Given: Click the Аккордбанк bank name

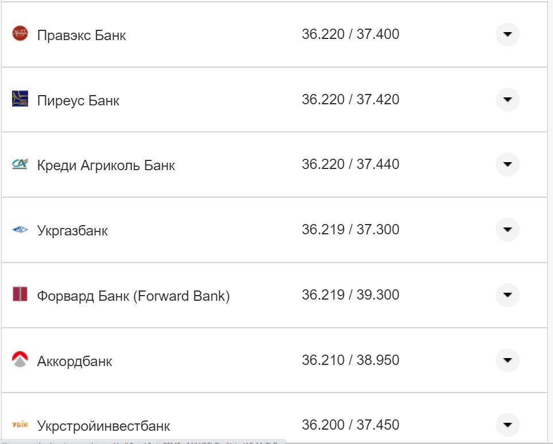Looking at the screenshot, I should pyautogui.click(x=75, y=362).
